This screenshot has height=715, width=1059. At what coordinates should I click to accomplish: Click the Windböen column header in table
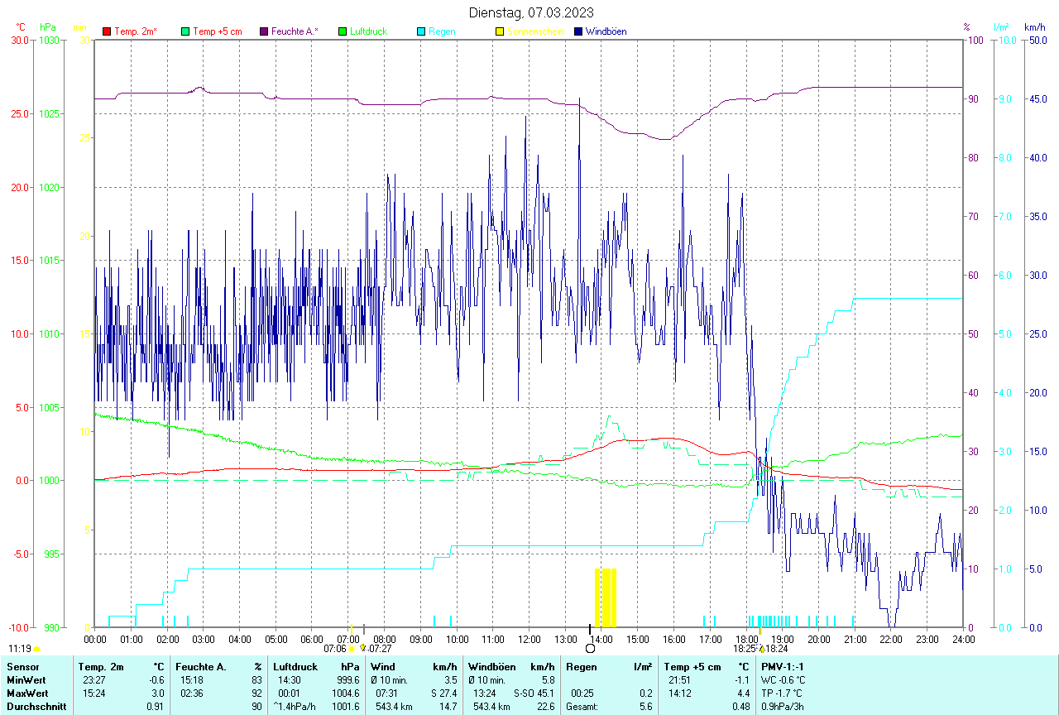pyautogui.click(x=492, y=666)
